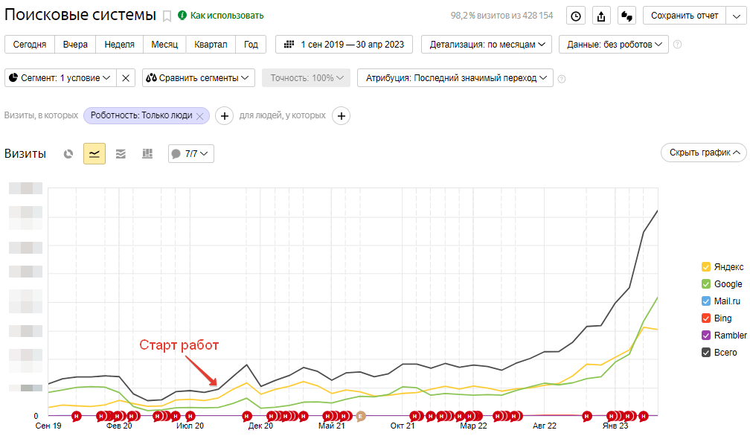Click the Rambler purple color swatch
This screenshot has width=750, height=436.
(x=706, y=335)
